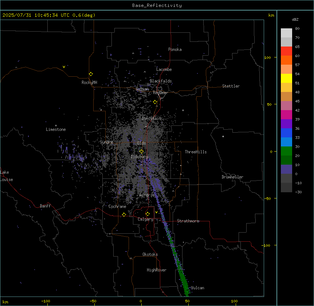Click the km unit label at top right

tap(271, 15)
